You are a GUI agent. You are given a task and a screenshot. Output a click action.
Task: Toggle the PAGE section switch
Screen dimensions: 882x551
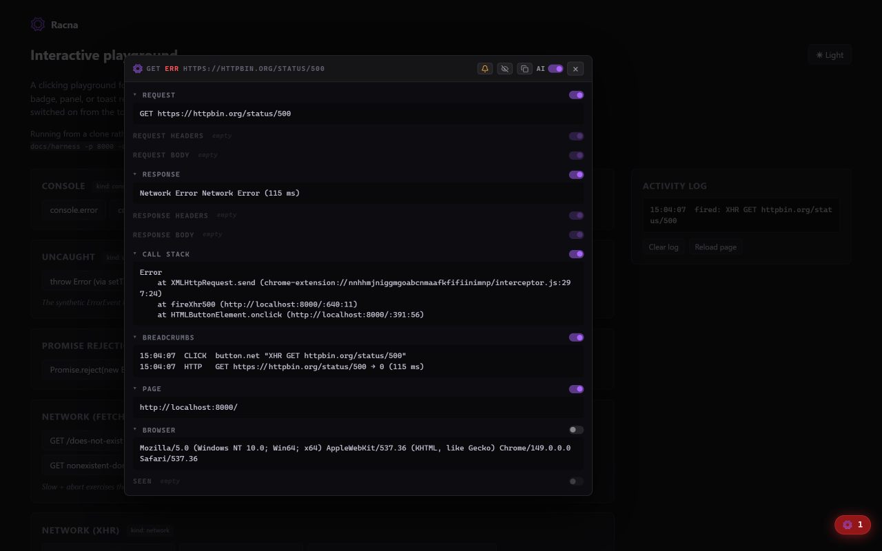tap(576, 389)
